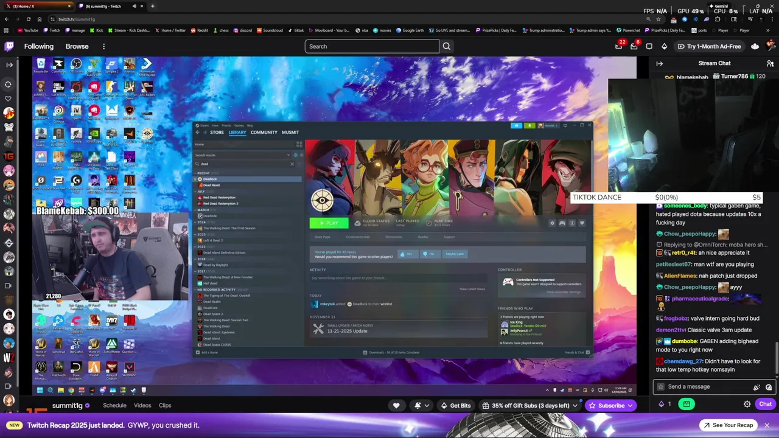Expand the left followed-channels sidebar arrow
Viewport: 779px width, 438px height.
(9, 64)
